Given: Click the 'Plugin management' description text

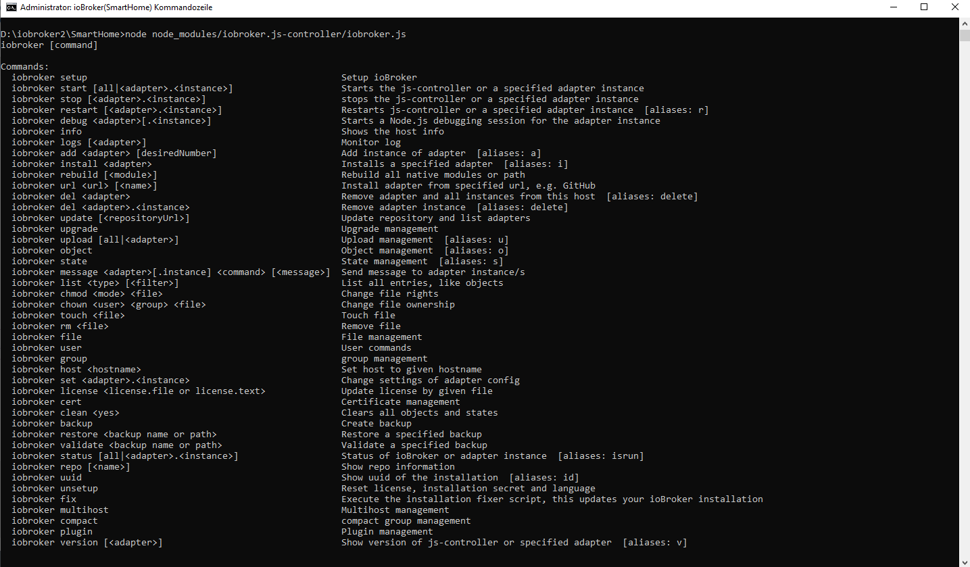Looking at the screenshot, I should (x=387, y=532).
